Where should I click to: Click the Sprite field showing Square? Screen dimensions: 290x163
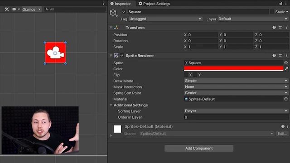pos(234,63)
